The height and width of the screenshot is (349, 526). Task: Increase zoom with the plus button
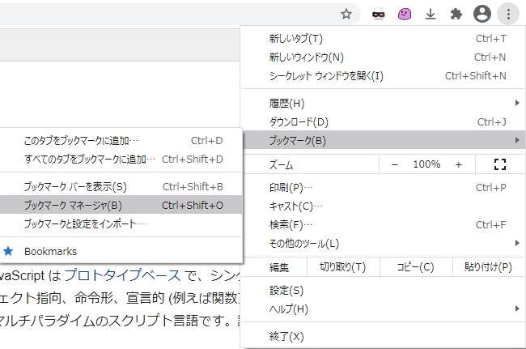point(459,164)
